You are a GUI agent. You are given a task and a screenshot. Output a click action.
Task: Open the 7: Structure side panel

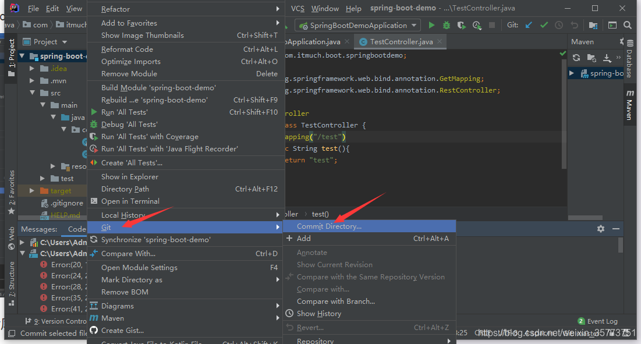click(x=12, y=283)
